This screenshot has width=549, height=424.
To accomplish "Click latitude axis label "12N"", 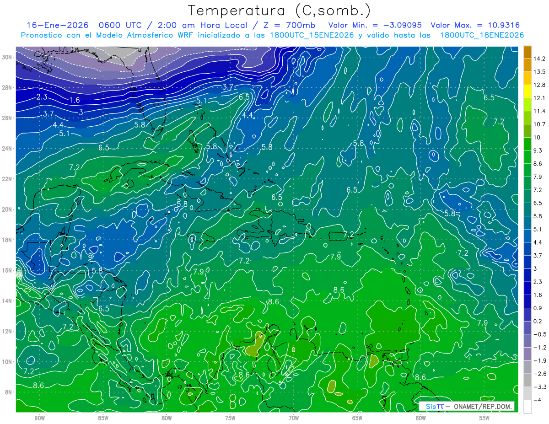I will pos(7,331).
